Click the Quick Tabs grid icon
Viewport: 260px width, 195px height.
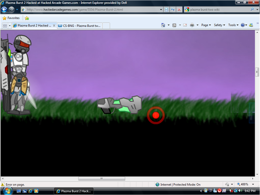(x=5, y=26)
